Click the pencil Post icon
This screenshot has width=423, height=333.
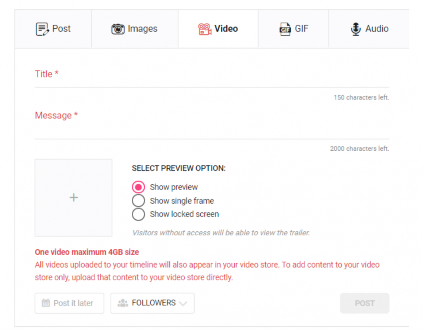tap(43, 28)
